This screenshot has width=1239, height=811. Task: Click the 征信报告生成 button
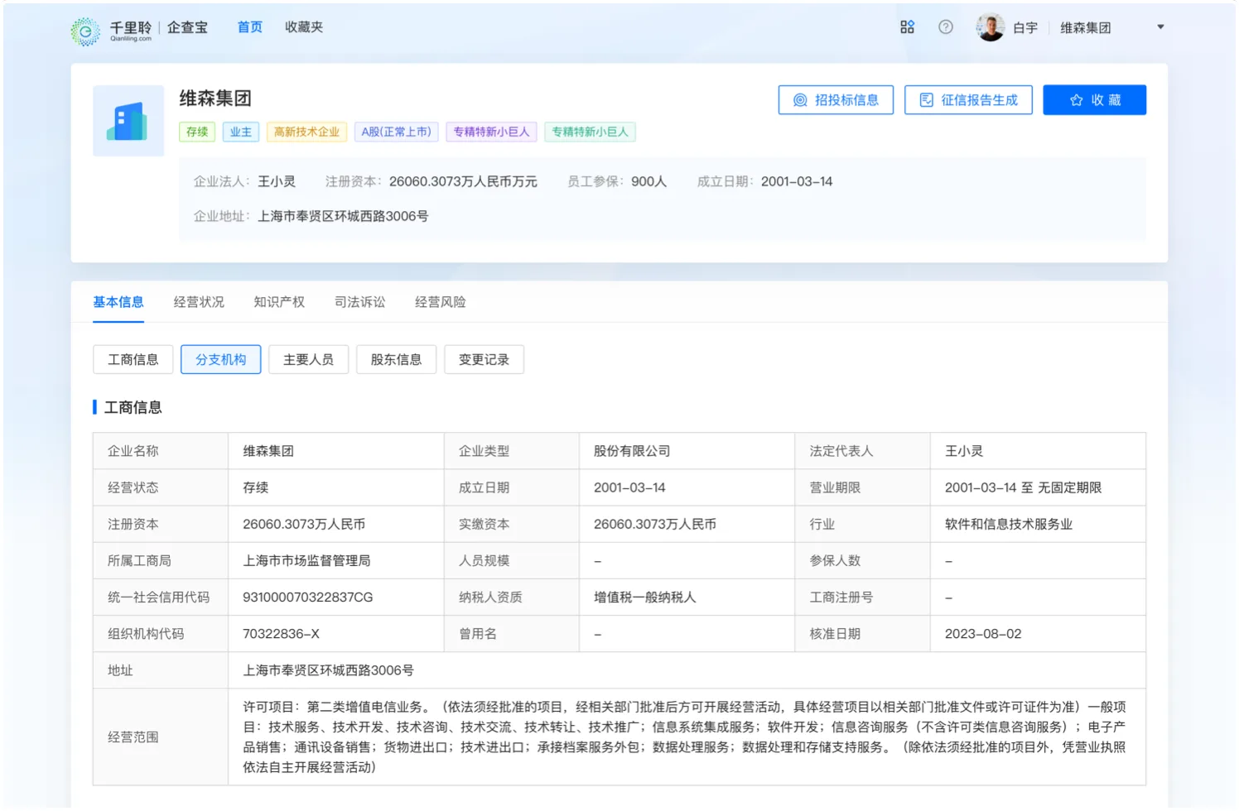(968, 100)
